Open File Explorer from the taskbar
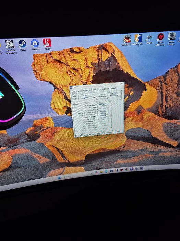Viewport: 180px width, 241px height. [101, 172]
